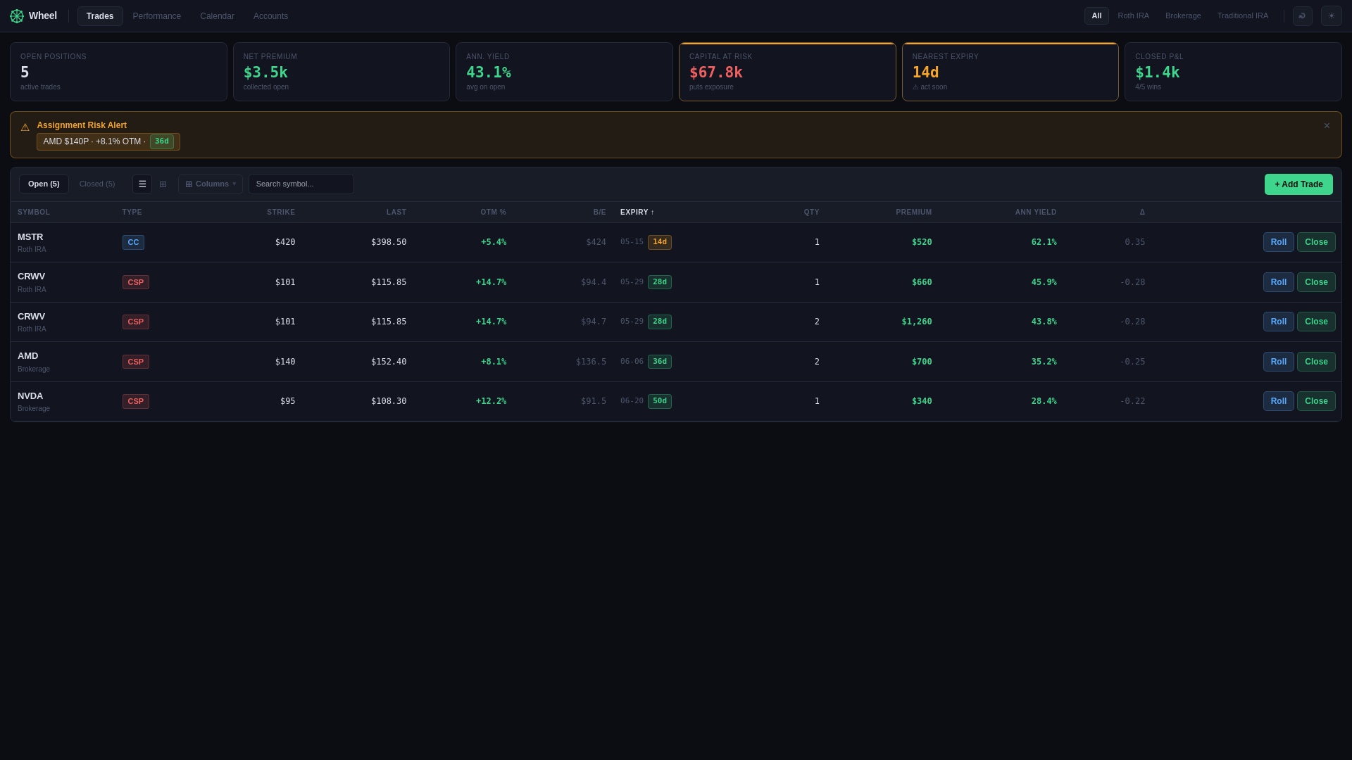The width and height of the screenshot is (1352, 760).
Task: Close the CRWV $660 premium position
Action: [x=1316, y=283]
